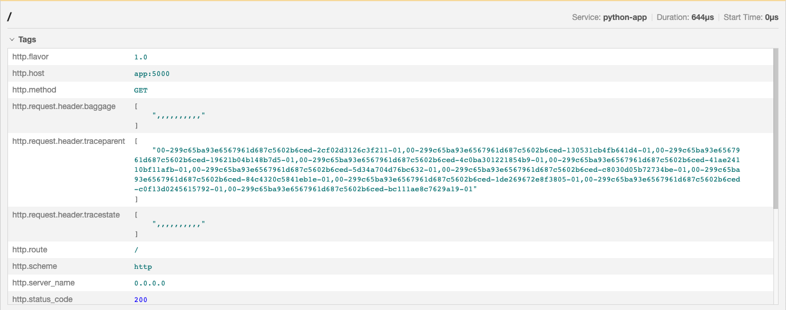Click the tracestate header JSON value
Screen dimensions: 786x310
[x=178, y=224]
